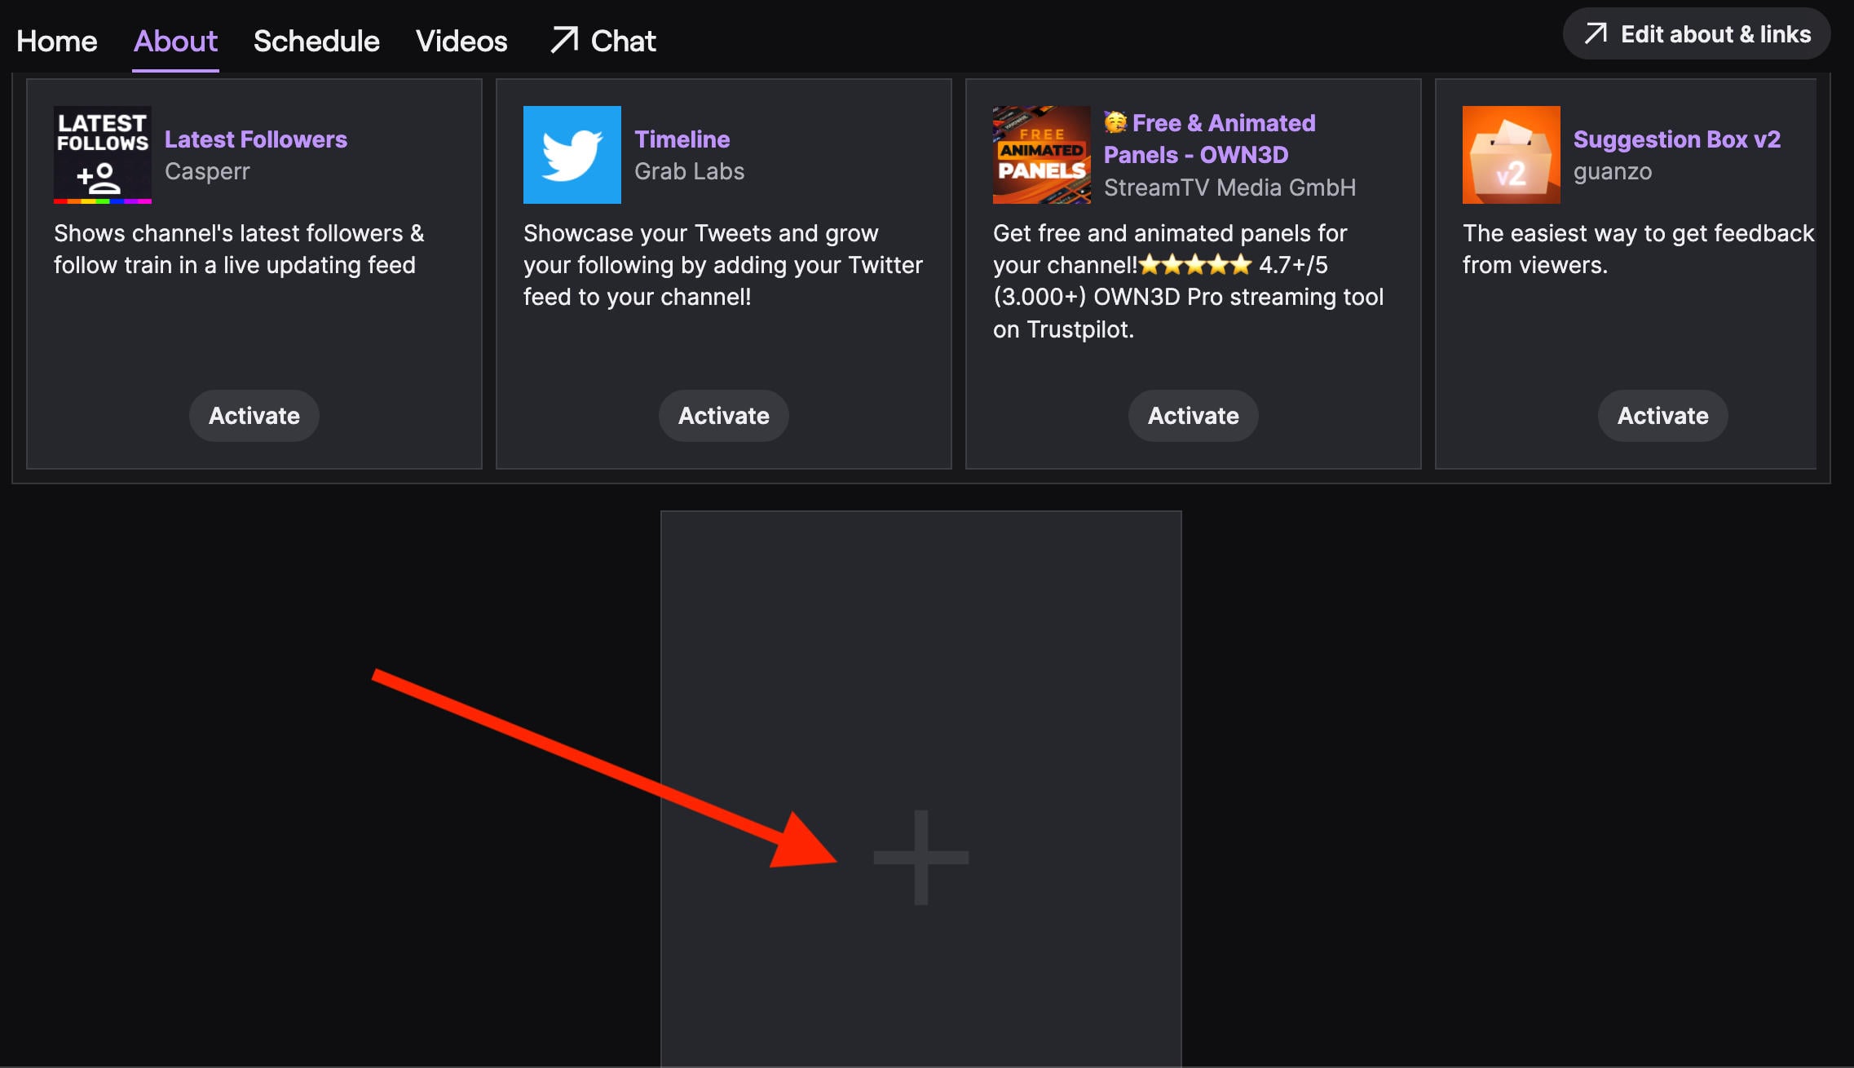This screenshot has width=1854, height=1068.
Task: Open the Videos tab
Action: 461,41
